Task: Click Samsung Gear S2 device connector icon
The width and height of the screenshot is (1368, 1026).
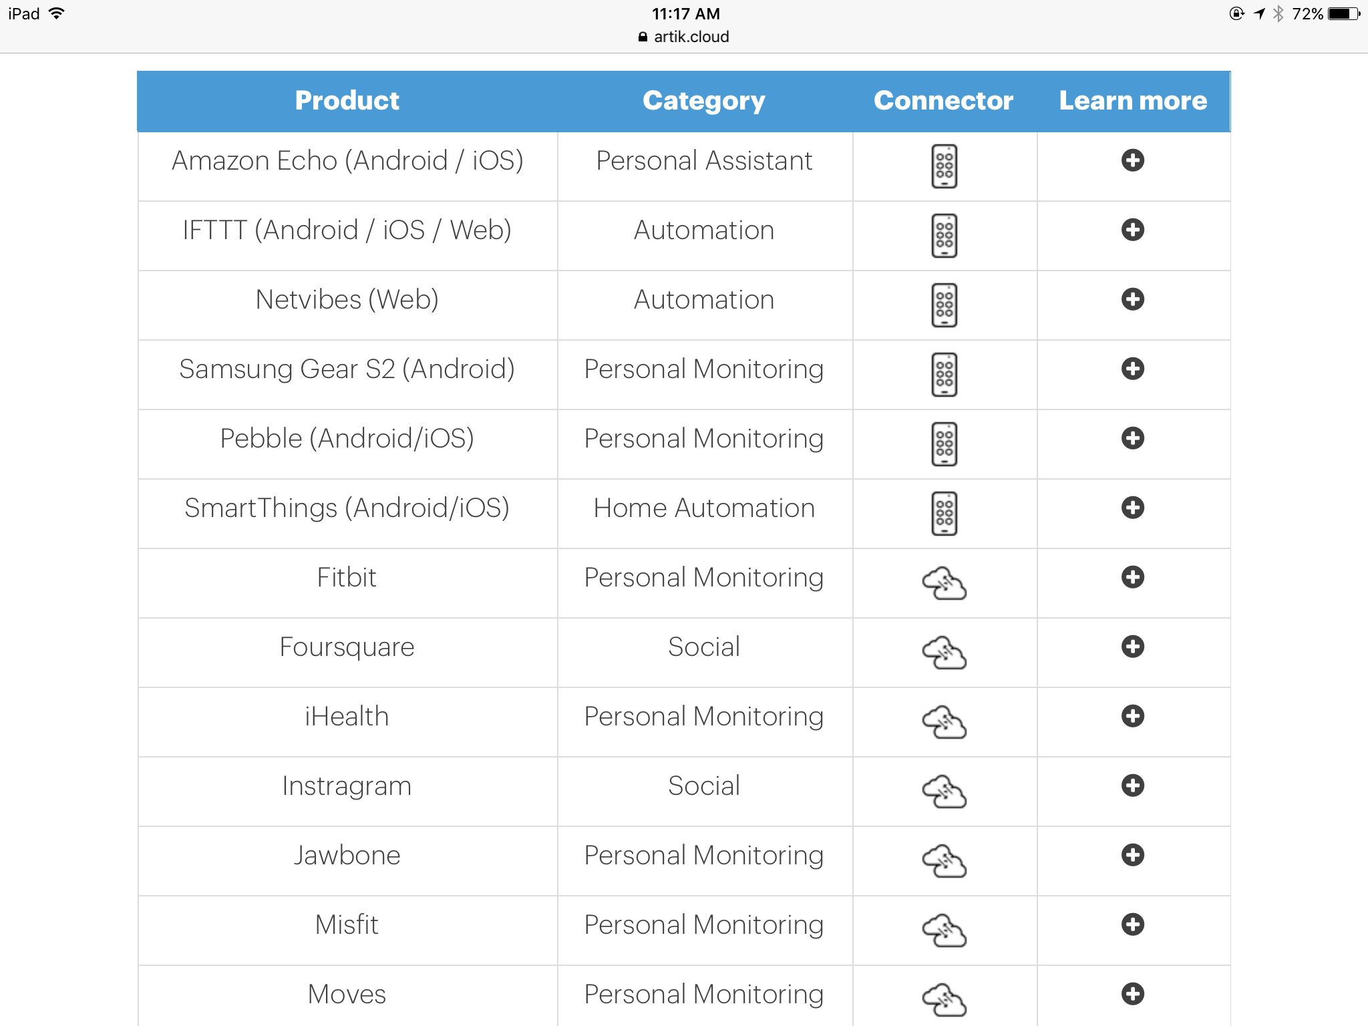Action: 944,375
